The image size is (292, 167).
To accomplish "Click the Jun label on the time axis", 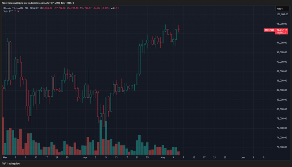I will pos(243,158).
